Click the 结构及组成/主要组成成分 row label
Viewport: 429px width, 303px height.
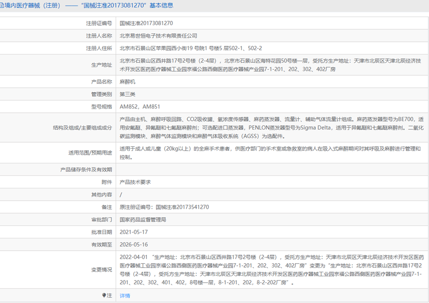[x=82, y=128]
